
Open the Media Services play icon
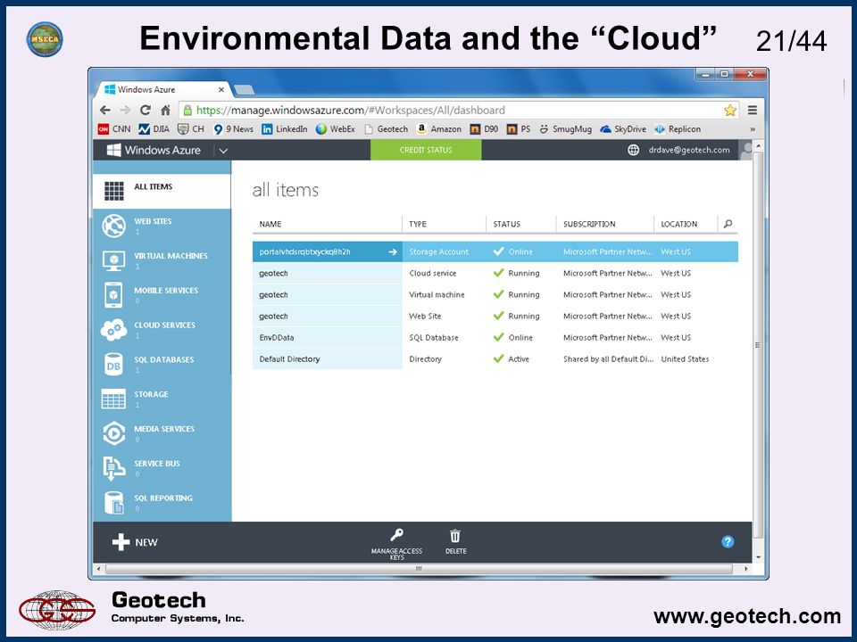[x=113, y=433]
